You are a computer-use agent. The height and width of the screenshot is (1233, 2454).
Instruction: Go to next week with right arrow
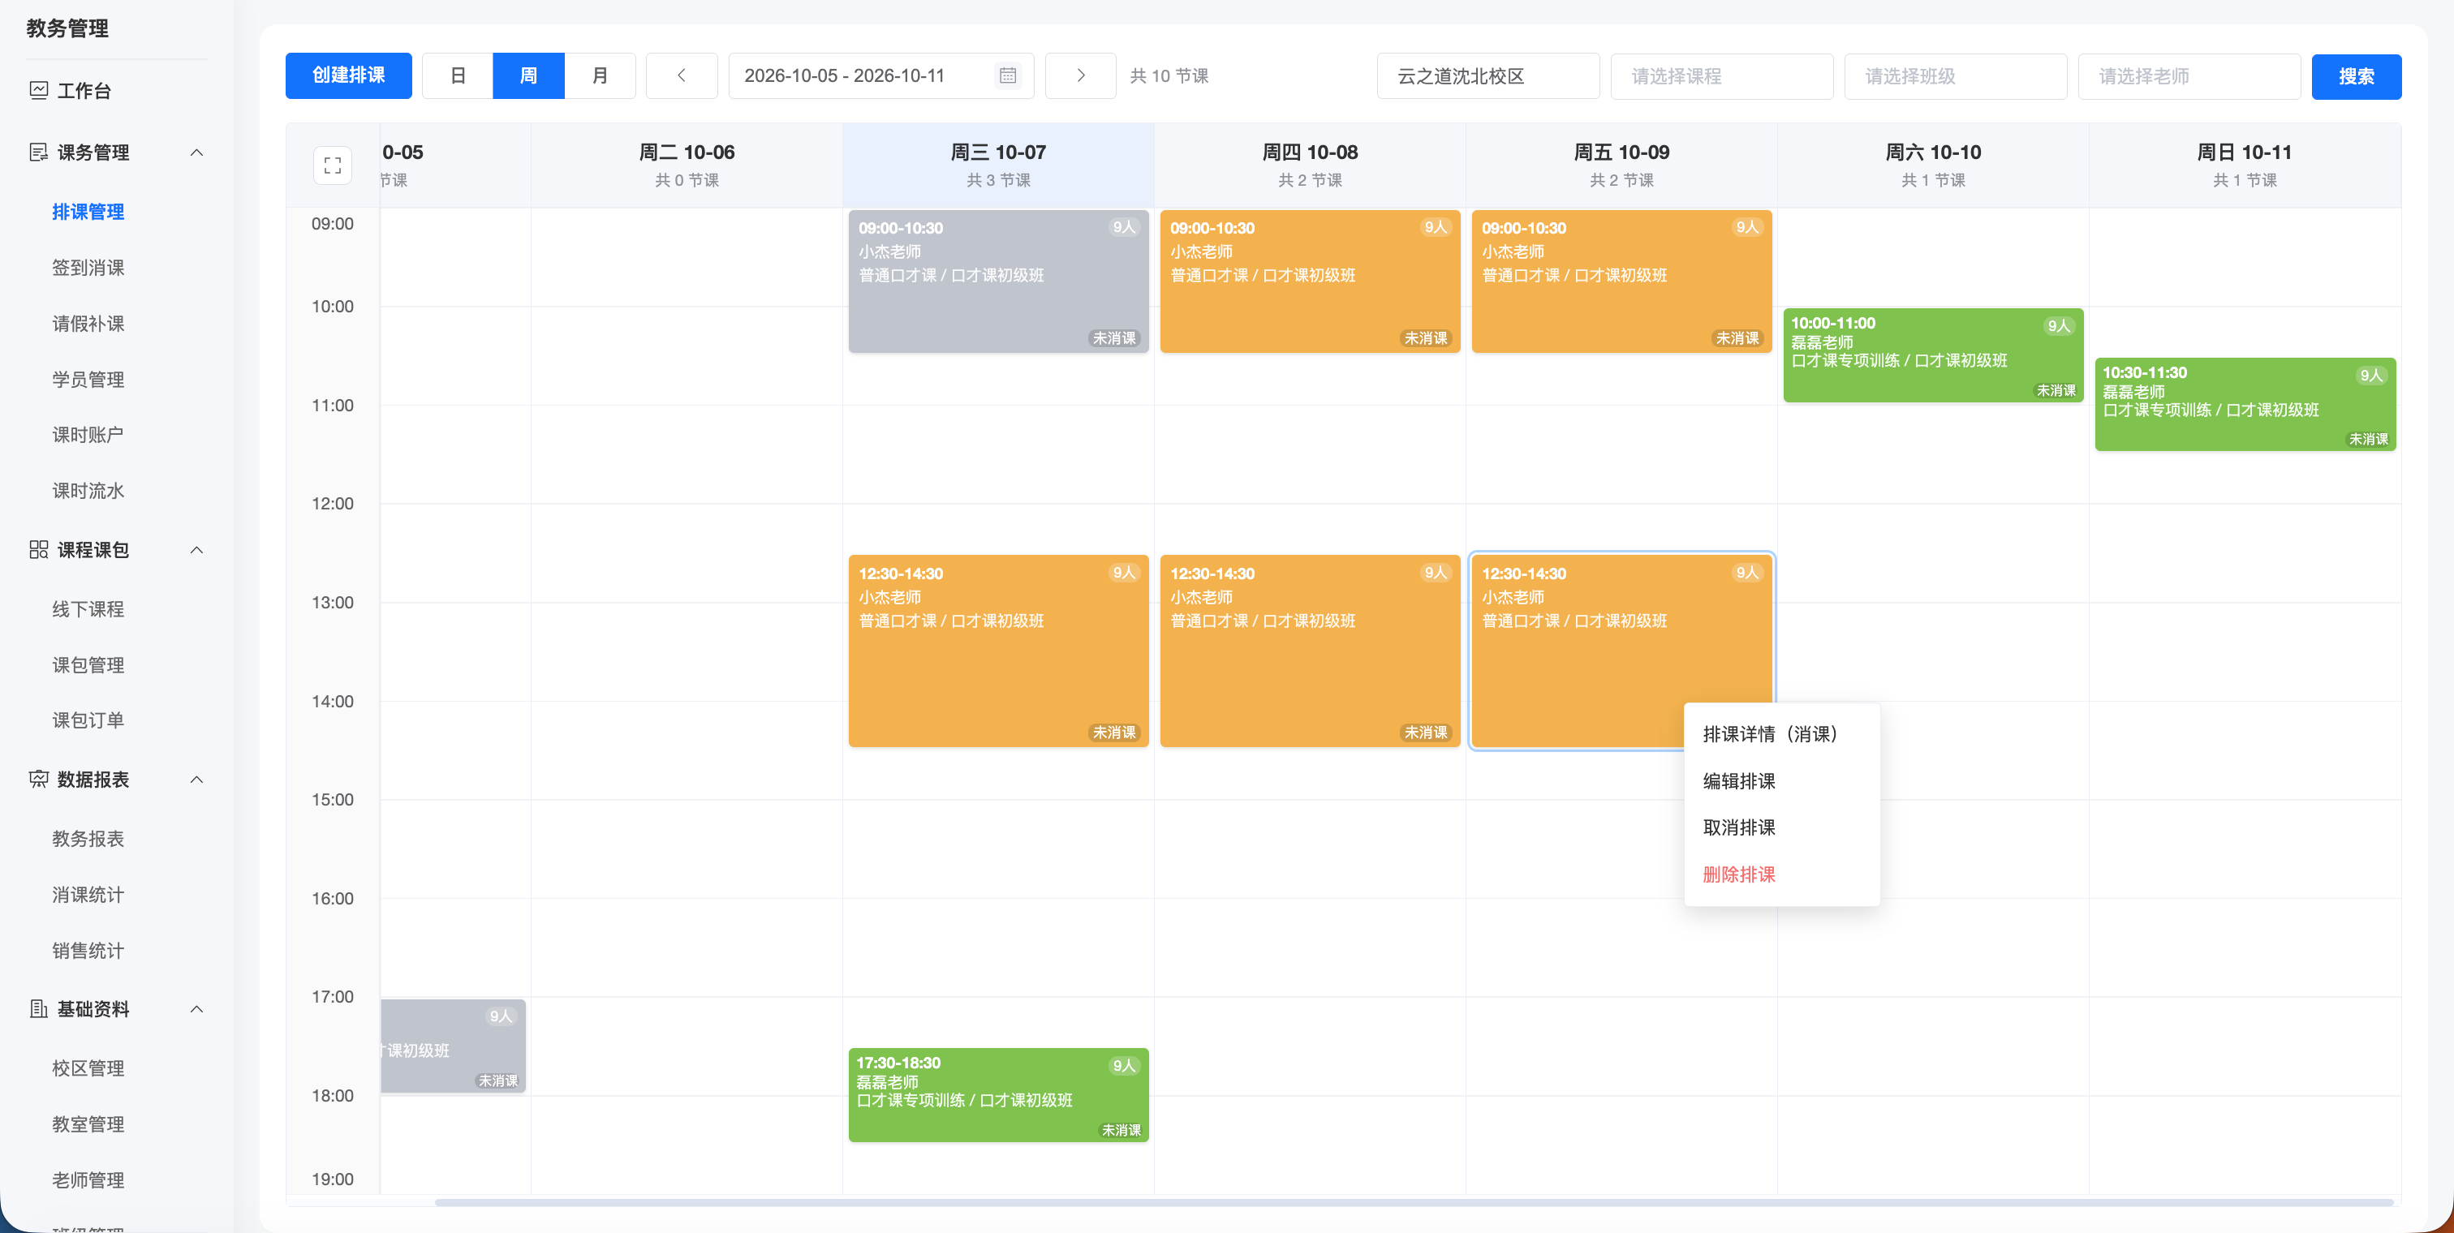(x=1080, y=75)
